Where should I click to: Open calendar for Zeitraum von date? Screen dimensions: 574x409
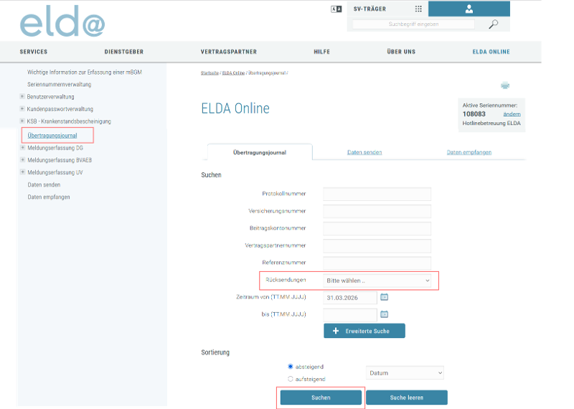click(x=384, y=297)
